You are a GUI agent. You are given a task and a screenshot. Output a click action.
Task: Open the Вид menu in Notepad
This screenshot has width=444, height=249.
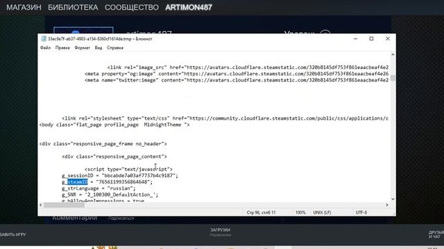pyautogui.click(x=99, y=48)
